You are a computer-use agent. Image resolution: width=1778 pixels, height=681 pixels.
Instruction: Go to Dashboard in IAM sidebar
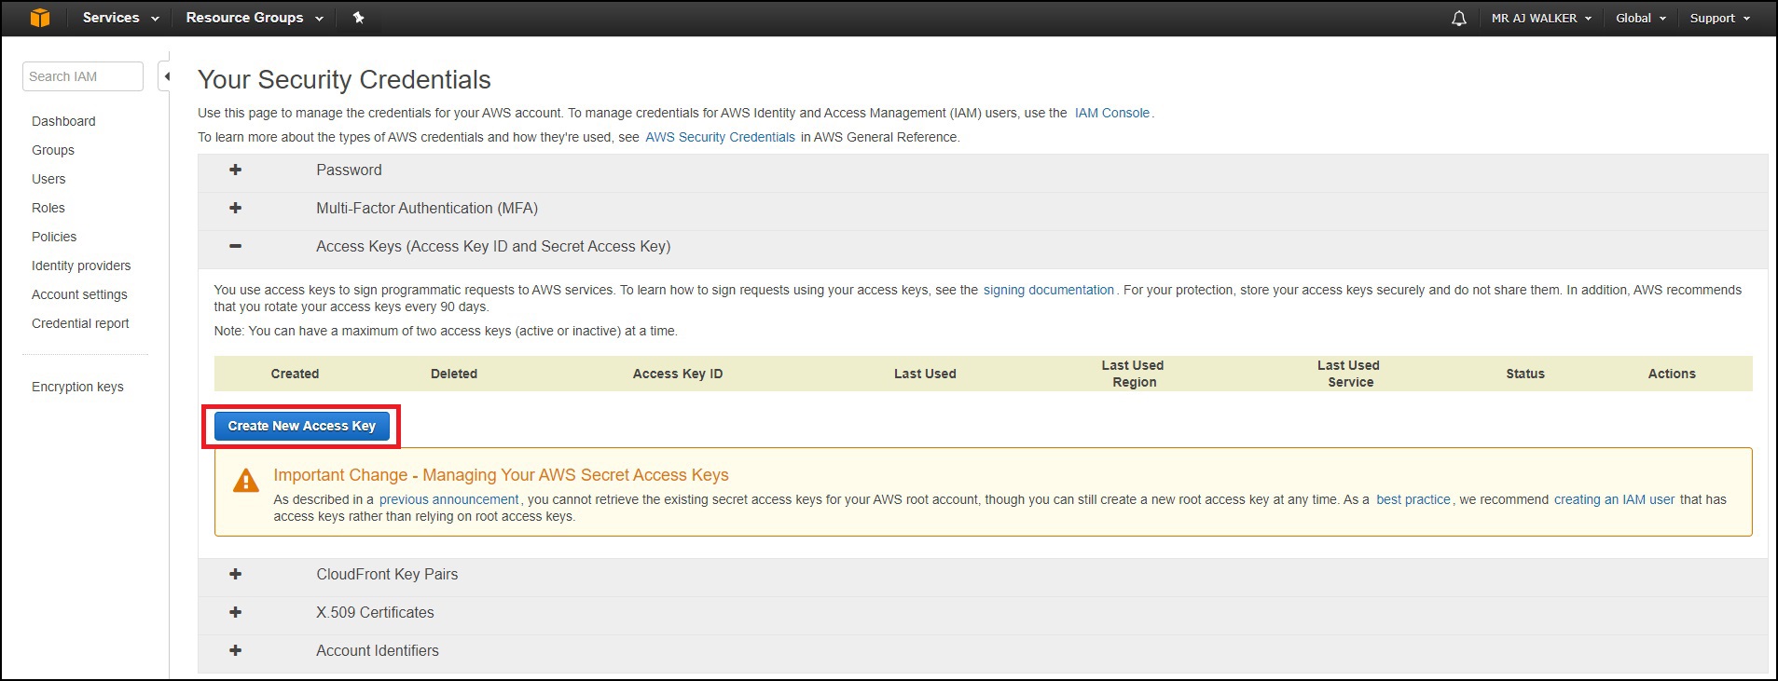point(63,121)
